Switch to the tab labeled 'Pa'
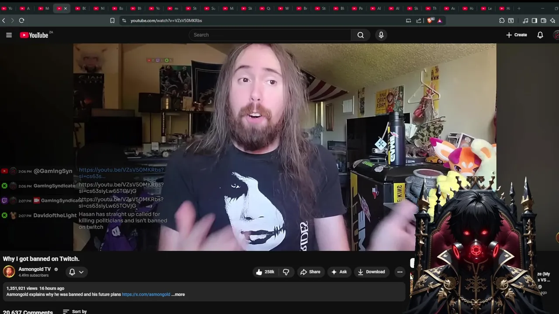 pyautogui.click(x=357, y=8)
